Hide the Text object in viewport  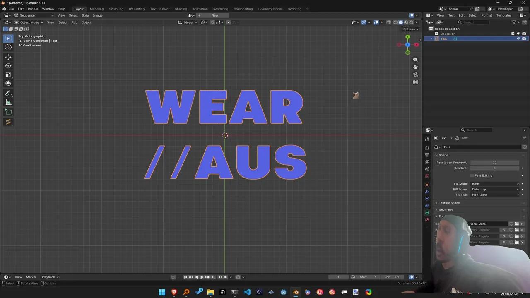518,38
